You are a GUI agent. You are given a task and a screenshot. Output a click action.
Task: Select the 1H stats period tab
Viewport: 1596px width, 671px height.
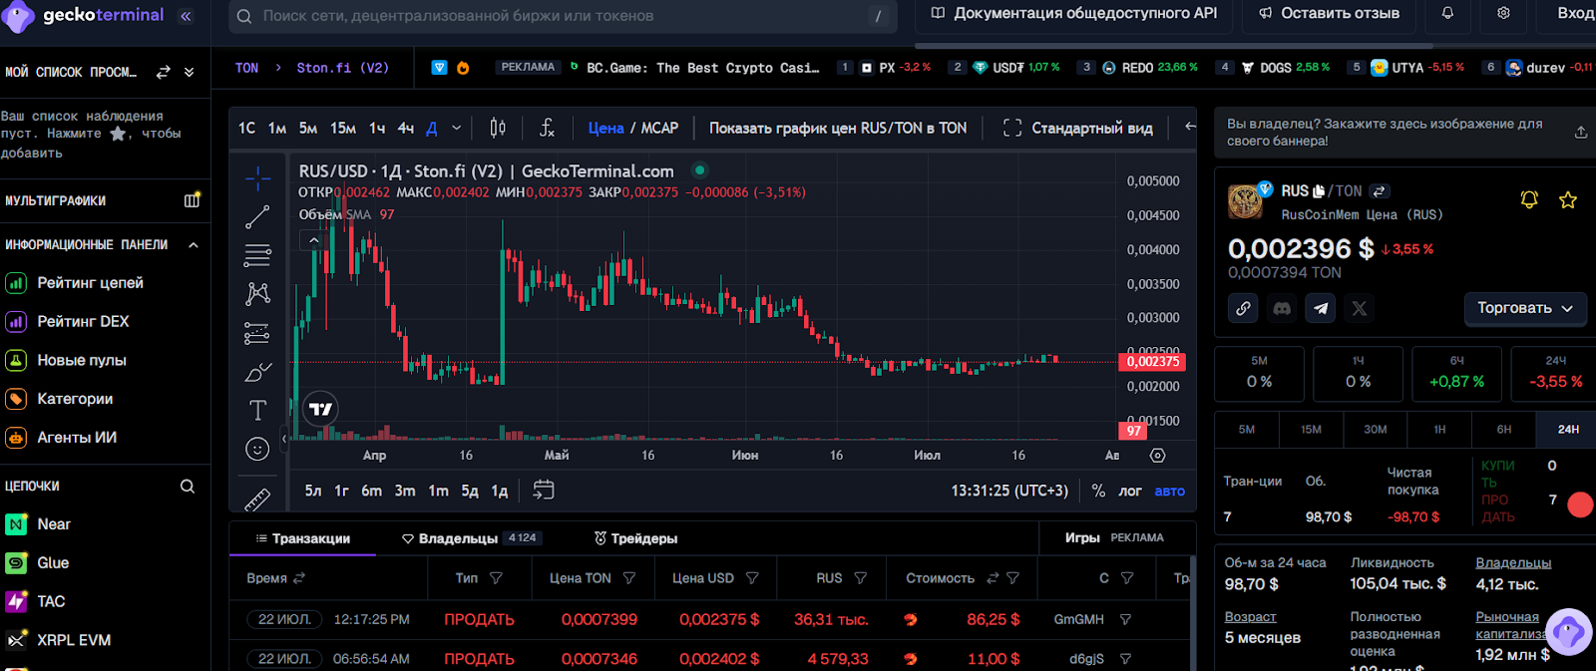[x=1439, y=430]
